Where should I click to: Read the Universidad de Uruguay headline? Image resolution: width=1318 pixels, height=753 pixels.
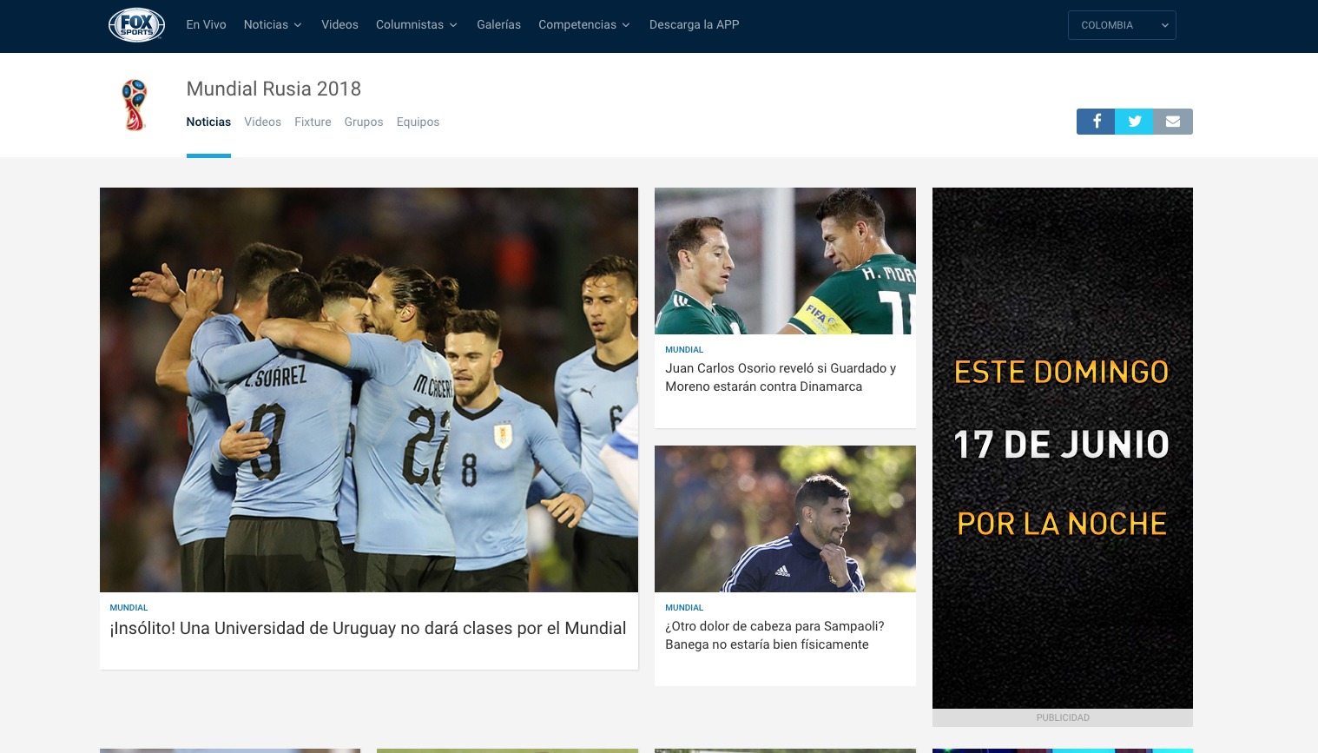pos(368,628)
